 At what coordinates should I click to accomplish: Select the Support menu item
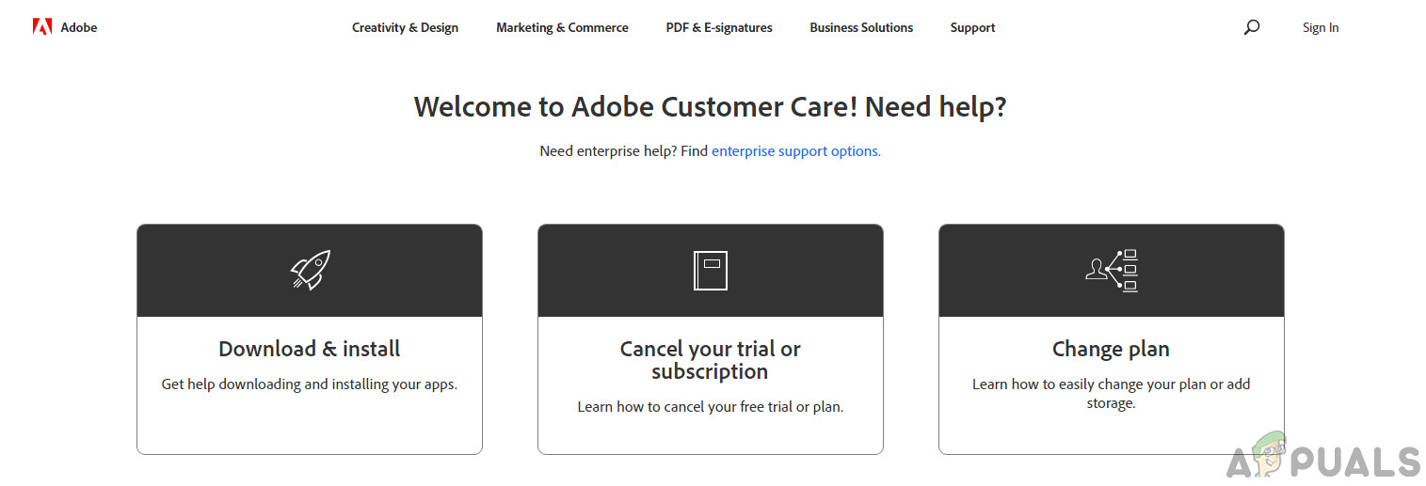972,27
